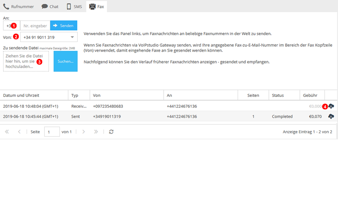
Task: Go to previous page of fax history
Action: tap(19, 132)
